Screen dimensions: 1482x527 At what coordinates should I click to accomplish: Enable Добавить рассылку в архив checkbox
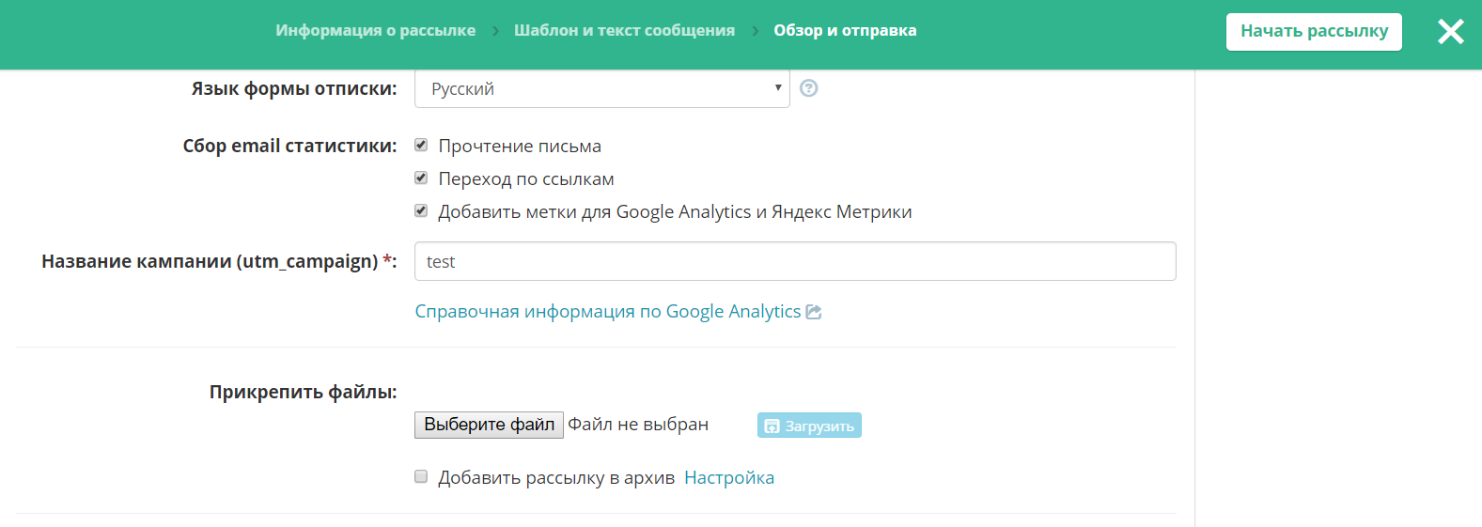point(421,477)
